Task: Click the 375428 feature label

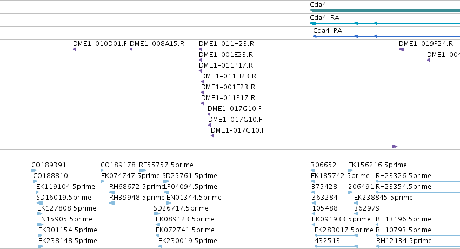Action: (324, 187)
